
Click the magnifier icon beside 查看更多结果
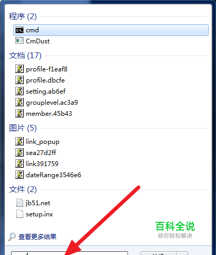pos(12,236)
